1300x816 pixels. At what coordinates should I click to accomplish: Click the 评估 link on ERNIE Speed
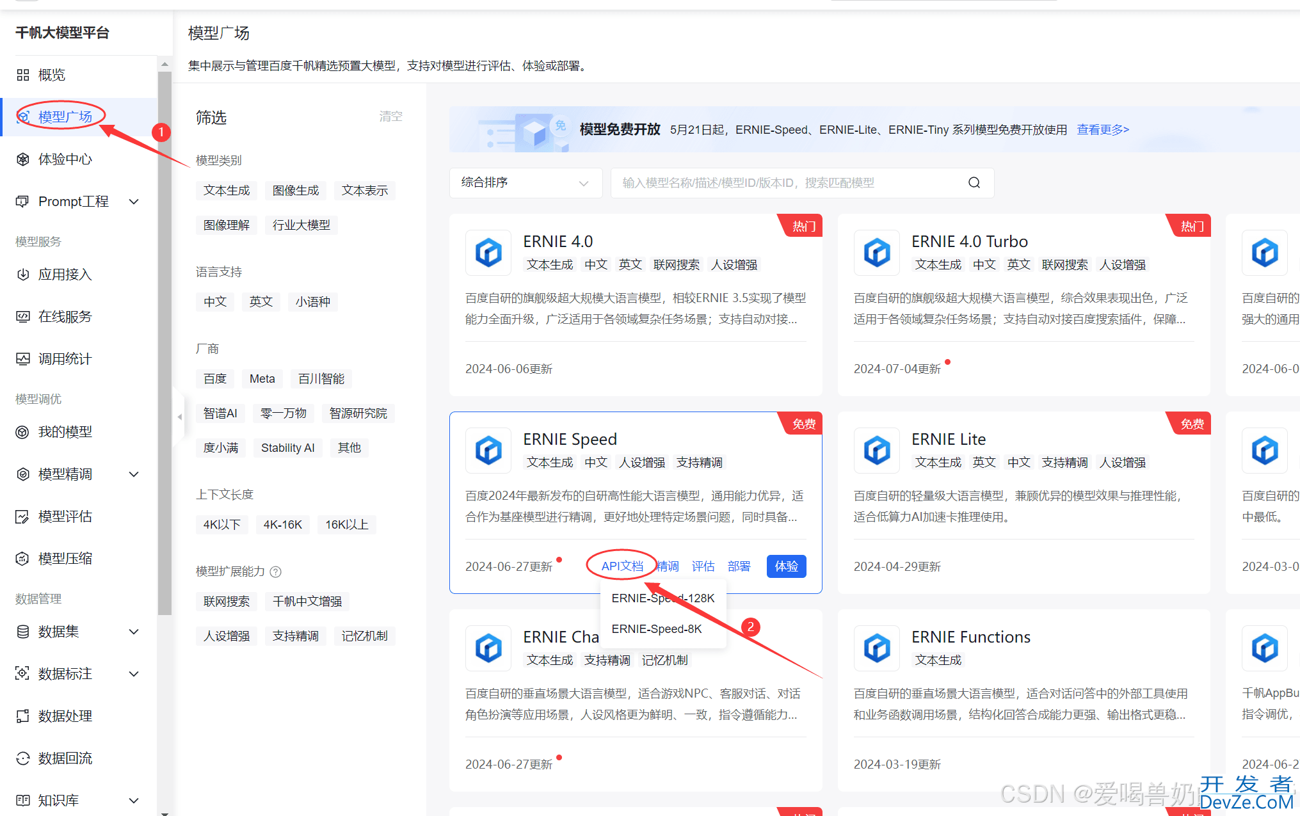pos(703,566)
